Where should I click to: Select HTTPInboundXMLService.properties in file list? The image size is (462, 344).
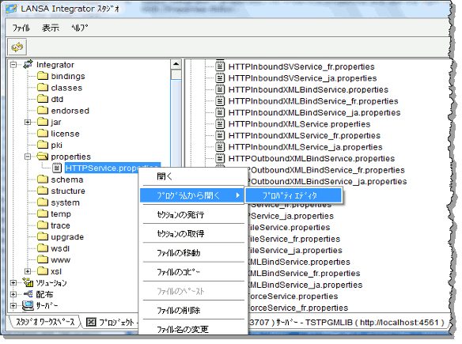(299, 124)
